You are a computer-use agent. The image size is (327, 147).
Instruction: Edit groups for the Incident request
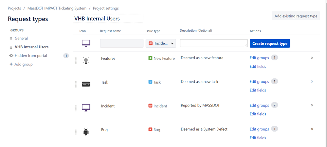tap(259, 106)
